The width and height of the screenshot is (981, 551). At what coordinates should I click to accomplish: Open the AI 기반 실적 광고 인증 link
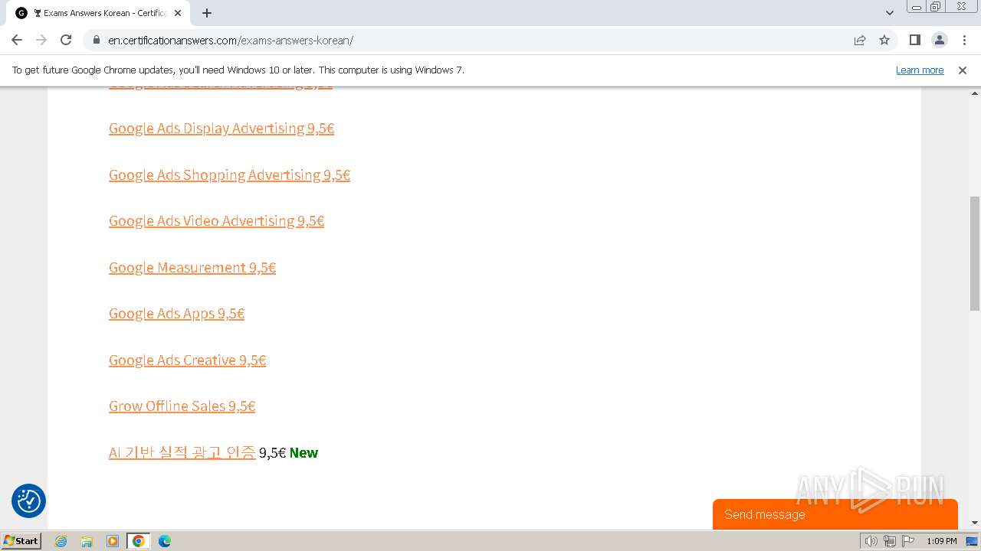tap(182, 453)
